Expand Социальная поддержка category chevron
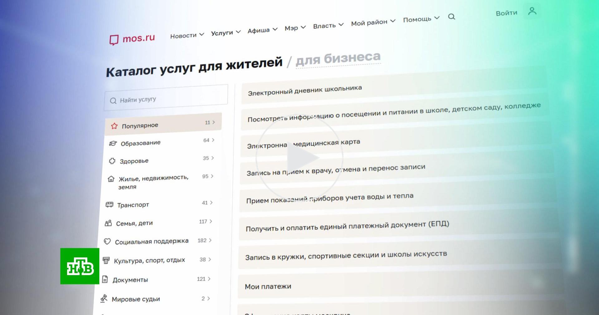The height and width of the screenshot is (315, 599). (x=210, y=240)
